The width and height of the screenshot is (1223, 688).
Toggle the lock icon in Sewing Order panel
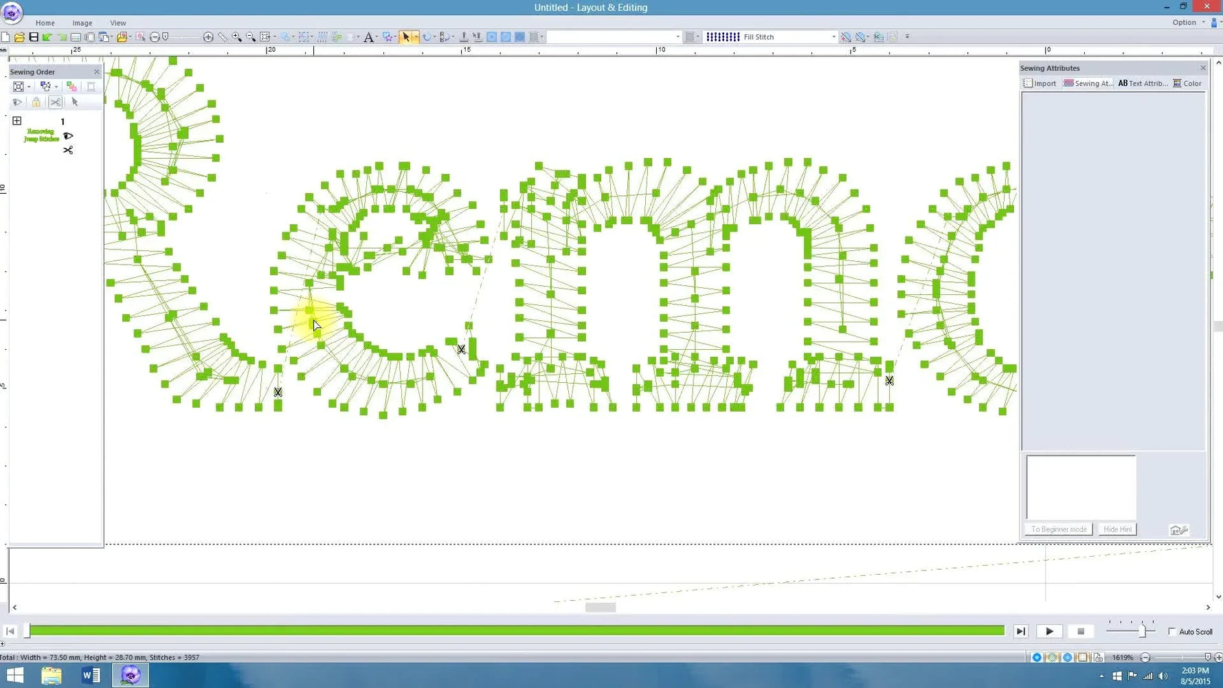(x=36, y=102)
